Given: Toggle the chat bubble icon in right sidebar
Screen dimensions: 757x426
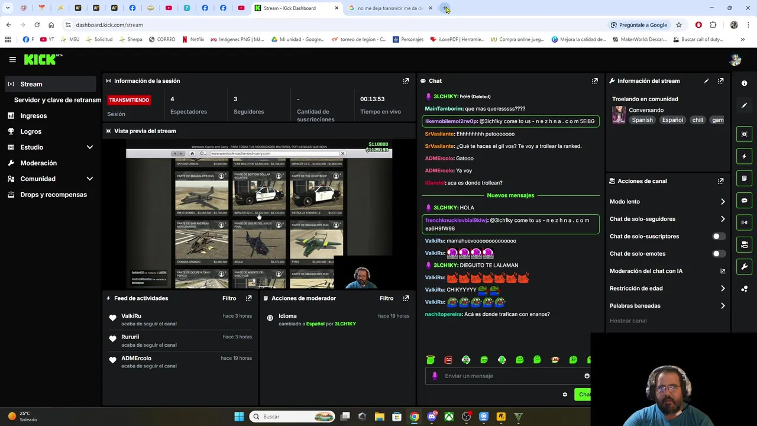Looking at the screenshot, I should tap(744, 201).
